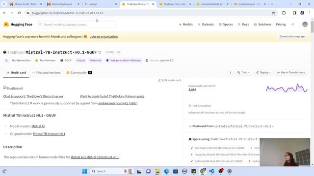Go to Spaces in the navigation bar

pyautogui.click(x=226, y=24)
